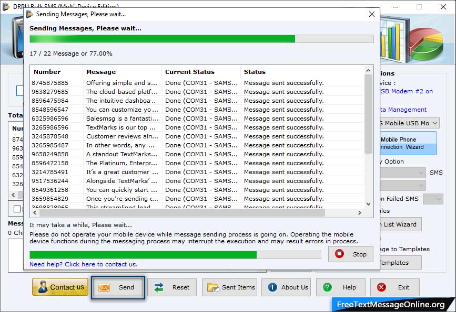Click the list's scroll down arrow
Viewport: 456px width, 312px height.
(368, 204)
